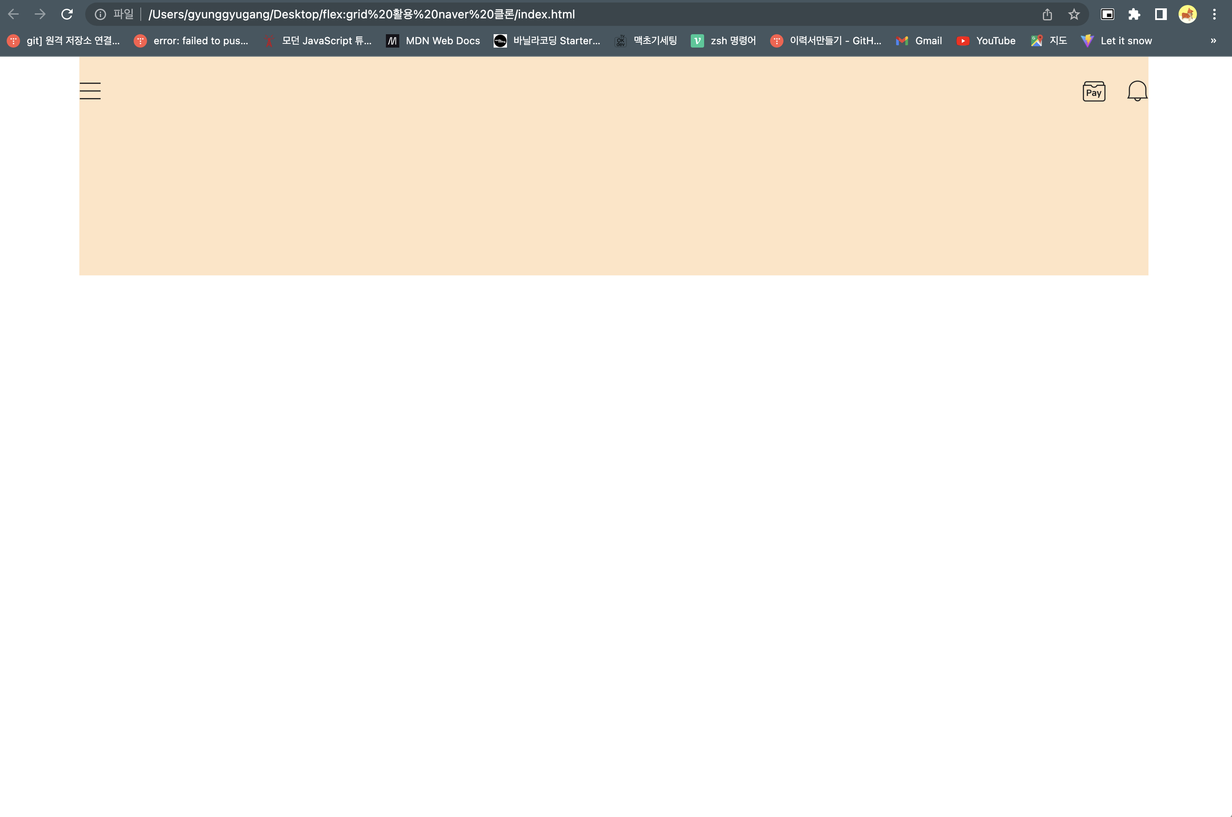The width and height of the screenshot is (1232, 817).
Task: Toggle the browser side panel
Action: [1161, 14]
